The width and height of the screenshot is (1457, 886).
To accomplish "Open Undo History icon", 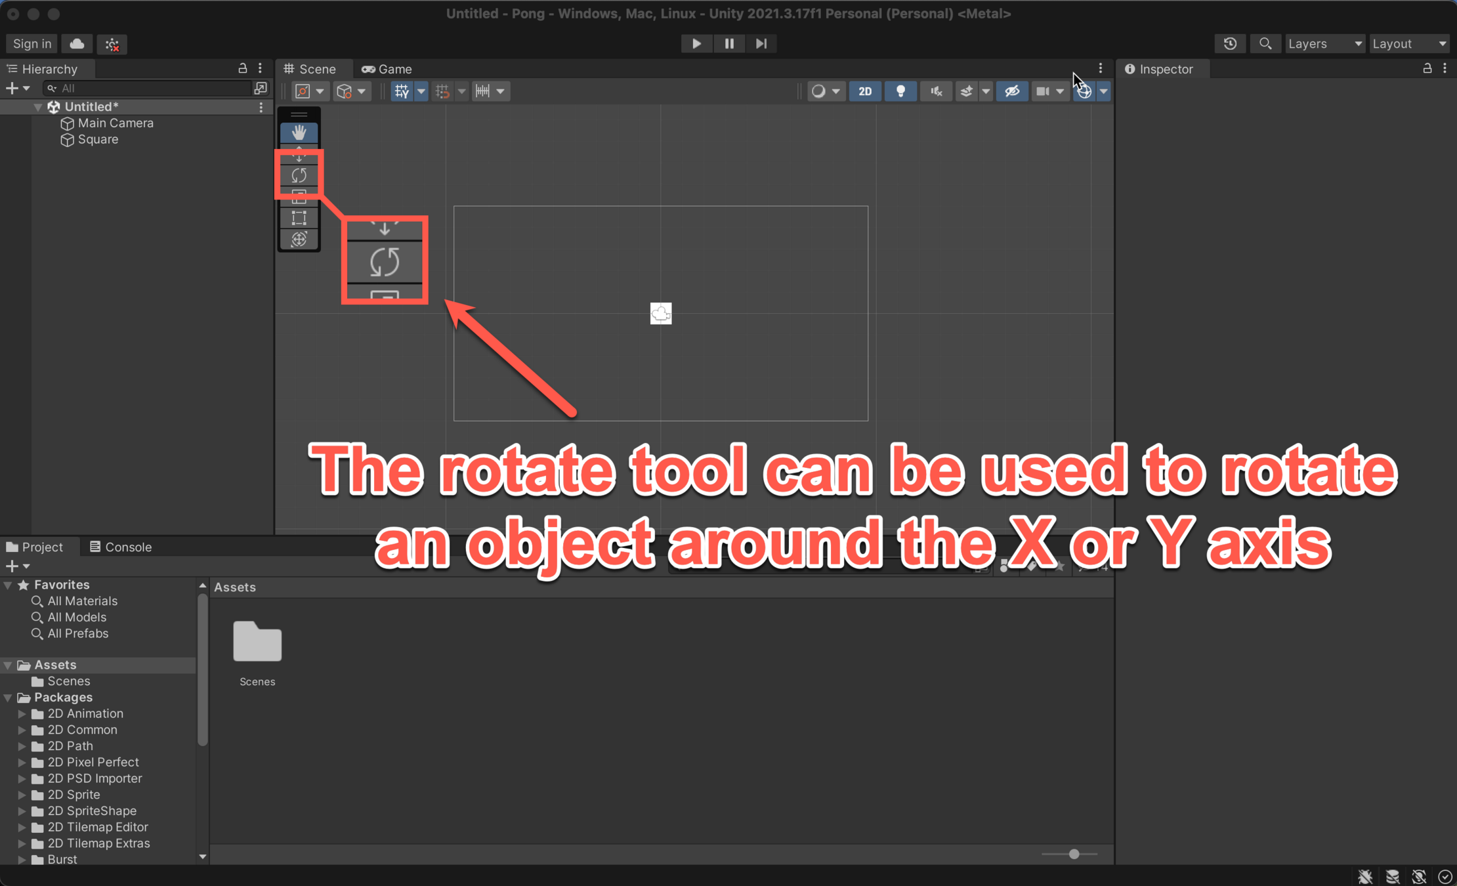I will click(x=1230, y=44).
